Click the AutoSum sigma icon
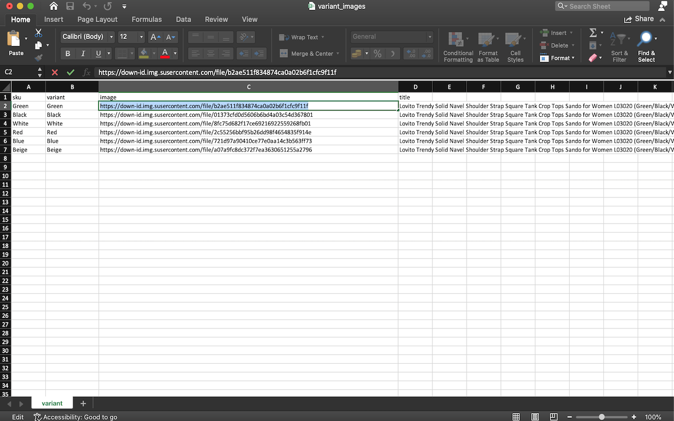The width and height of the screenshot is (674, 421). (593, 33)
